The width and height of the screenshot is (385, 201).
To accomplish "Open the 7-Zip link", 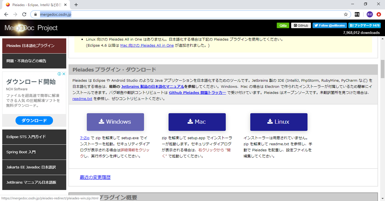I will [x=85, y=138].
